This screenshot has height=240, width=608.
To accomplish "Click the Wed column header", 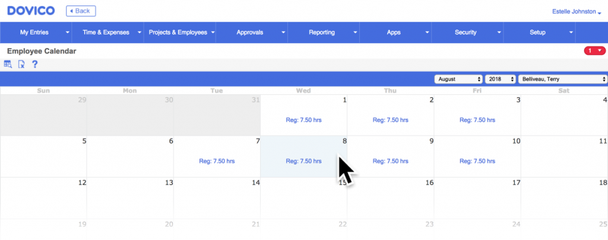I will pyautogui.click(x=303, y=91).
